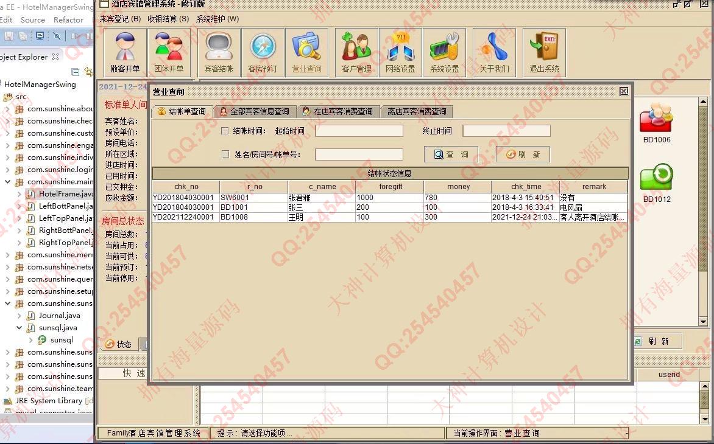The image size is (714, 444).
Task: Click Eclipse save icon in toolbar
Action: [9, 36]
